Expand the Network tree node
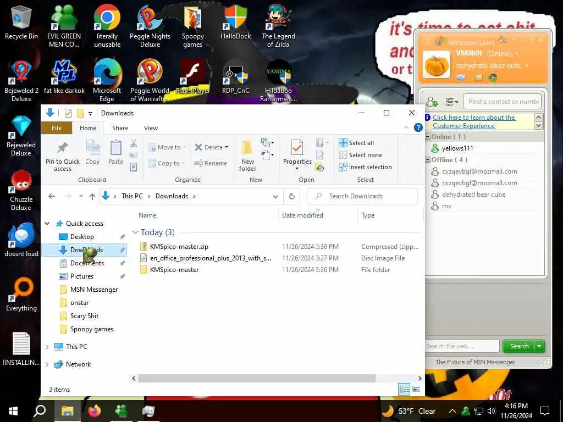Screen dimensions: 563x422 [x=47, y=364]
